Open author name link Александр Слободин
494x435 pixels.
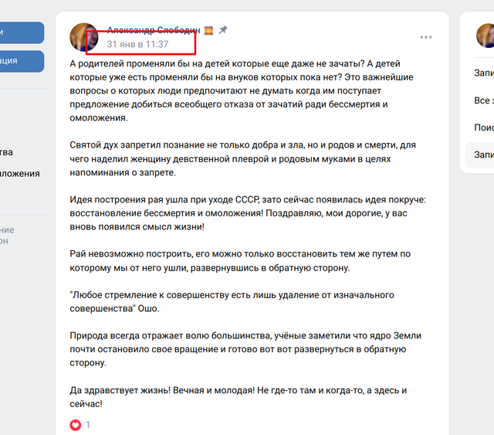(154, 30)
